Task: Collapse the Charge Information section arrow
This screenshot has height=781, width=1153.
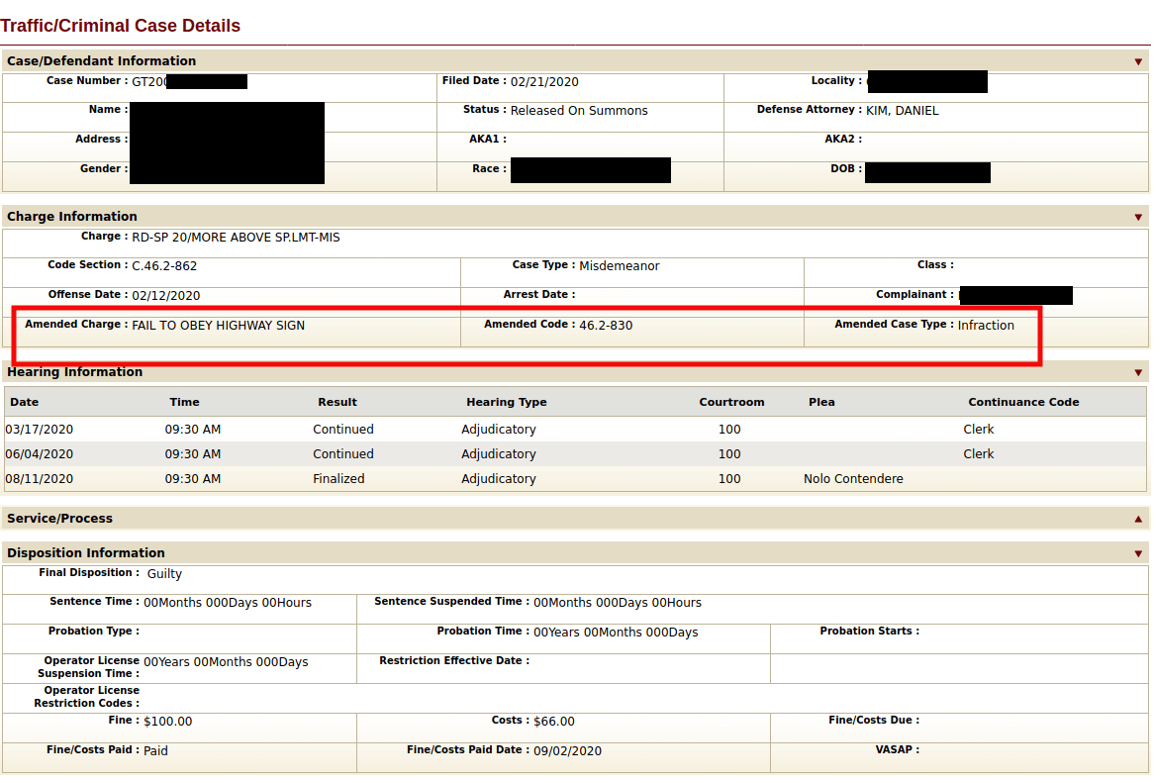Action: 1137,217
